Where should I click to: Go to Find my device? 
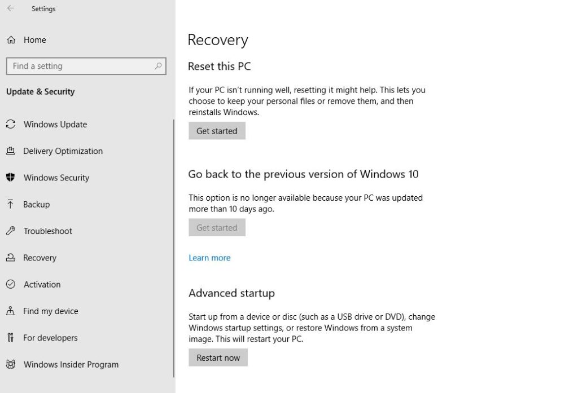click(x=51, y=311)
